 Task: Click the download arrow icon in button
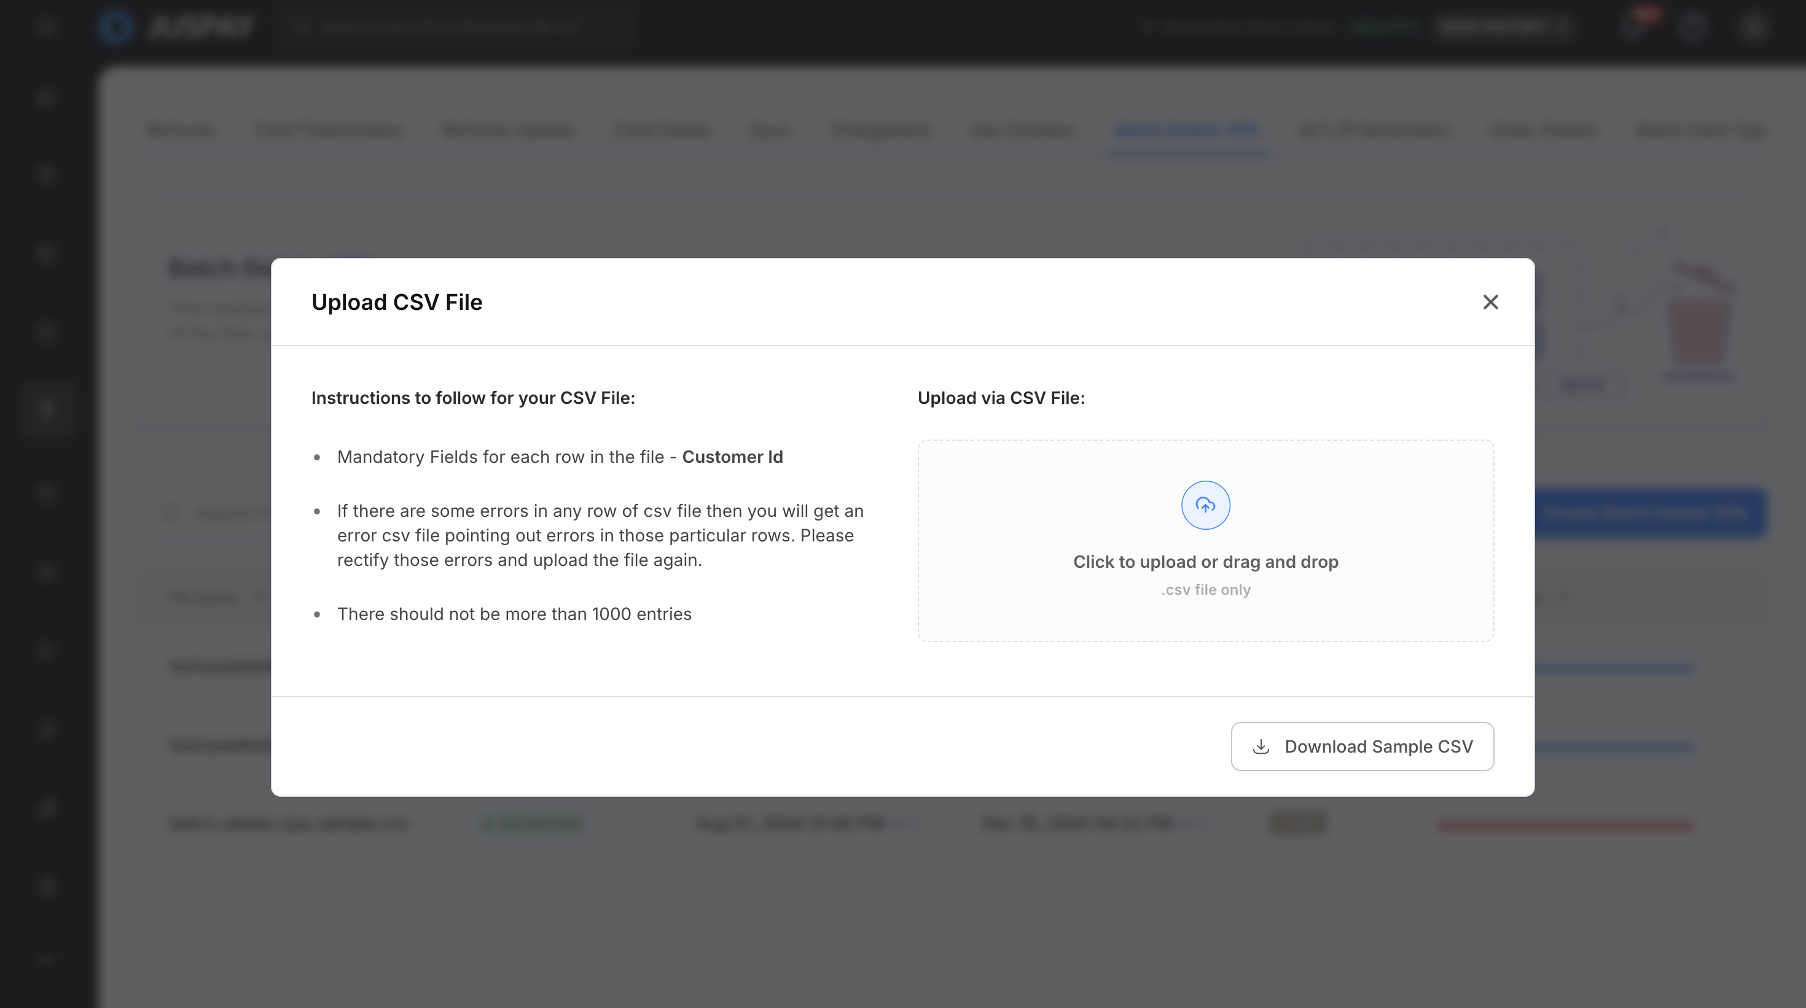1261,746
